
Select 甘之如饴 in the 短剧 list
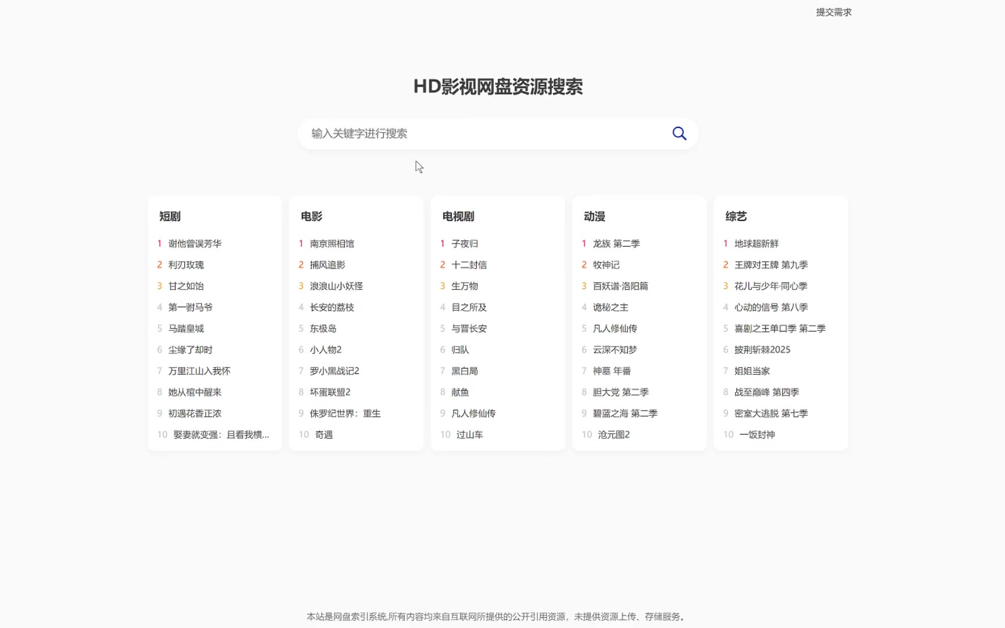click(186, 286)
